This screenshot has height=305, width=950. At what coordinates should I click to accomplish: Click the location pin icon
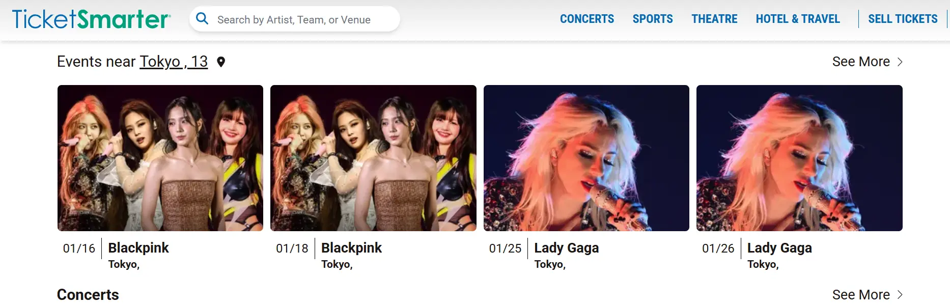[221, 62]
